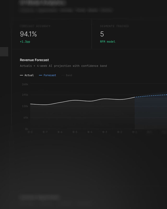Open the Segments Tracked card showing 5
Image resolution: width=167 pixels, height=209 pixels.
point(129,34)
